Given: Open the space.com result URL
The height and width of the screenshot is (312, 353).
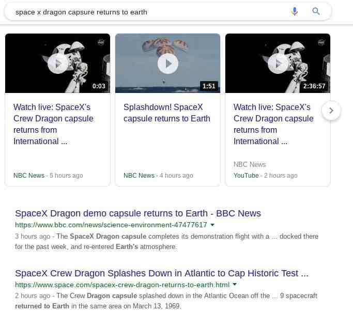Looking at the screenshot, I should click(122, 285).
